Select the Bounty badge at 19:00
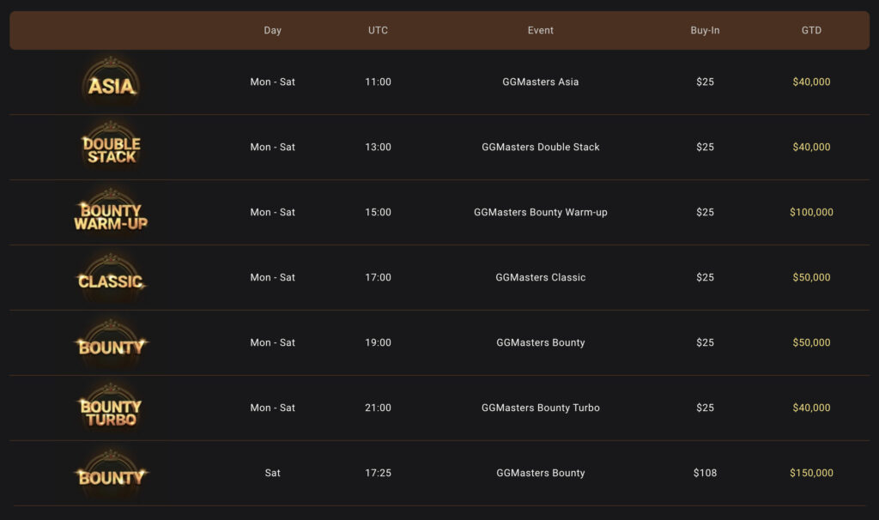The width and height of the screenshot is (879, 520). pyautogui.click(x=111, y=344)
